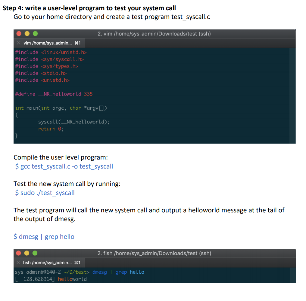Click the gcc test_syscall.c compile command
This screenshot has width=306, height=301.
pos(64,166)
